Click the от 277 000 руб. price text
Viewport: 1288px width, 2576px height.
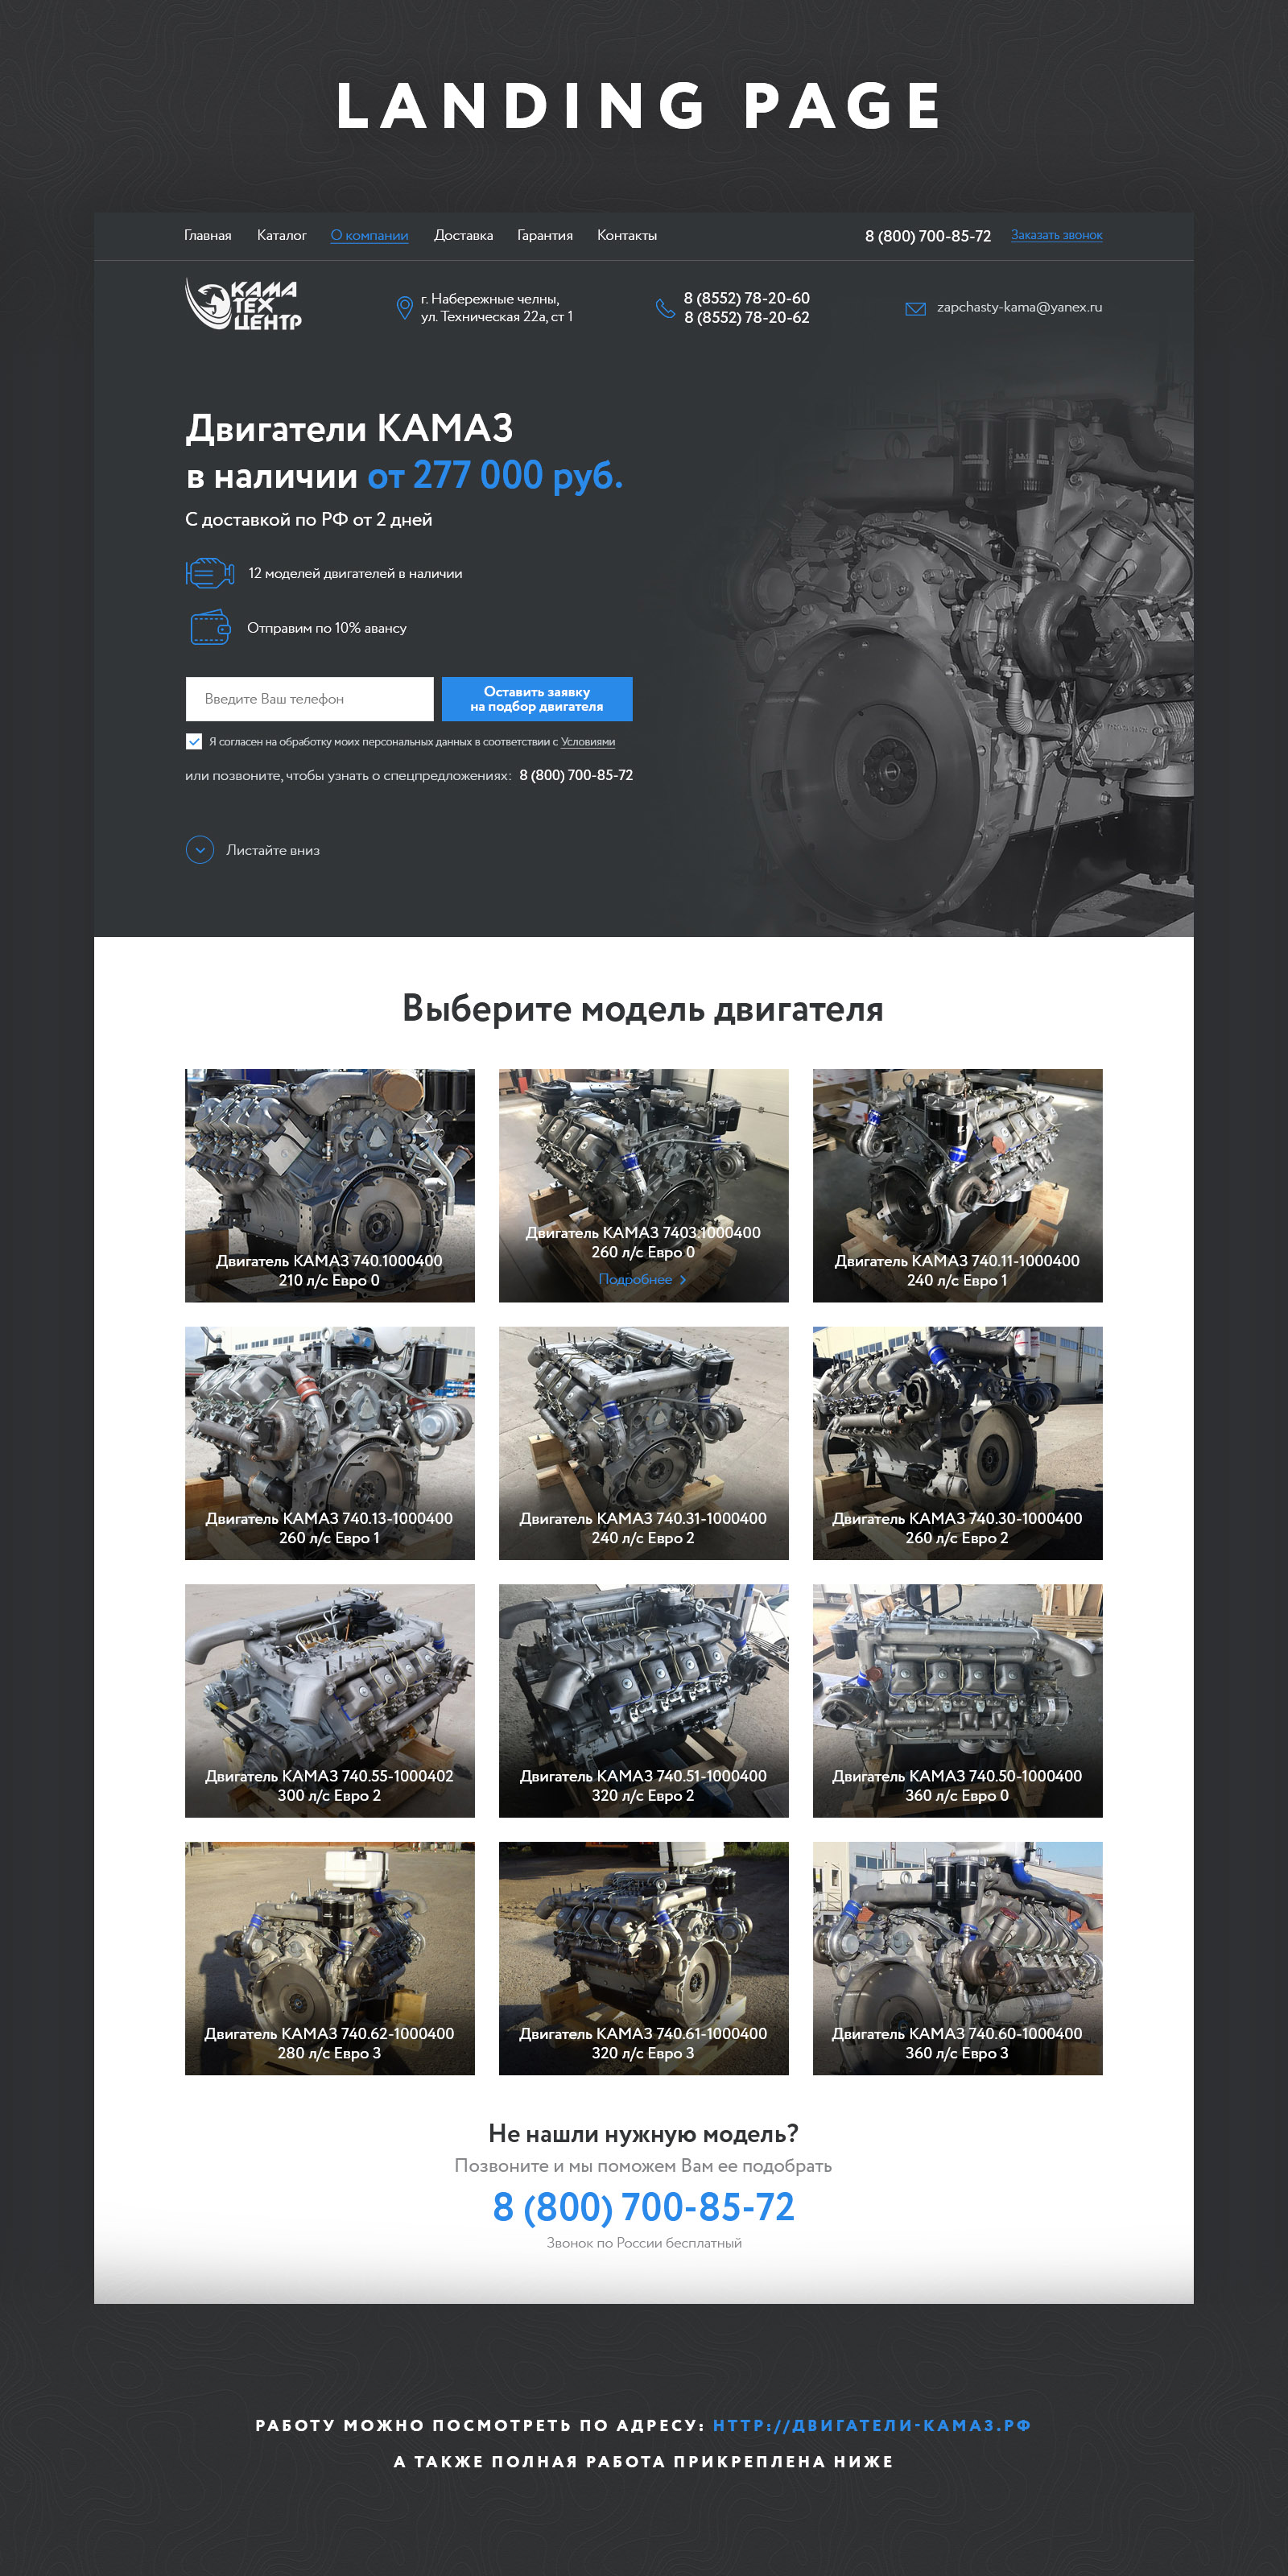(x=495, y=476)
